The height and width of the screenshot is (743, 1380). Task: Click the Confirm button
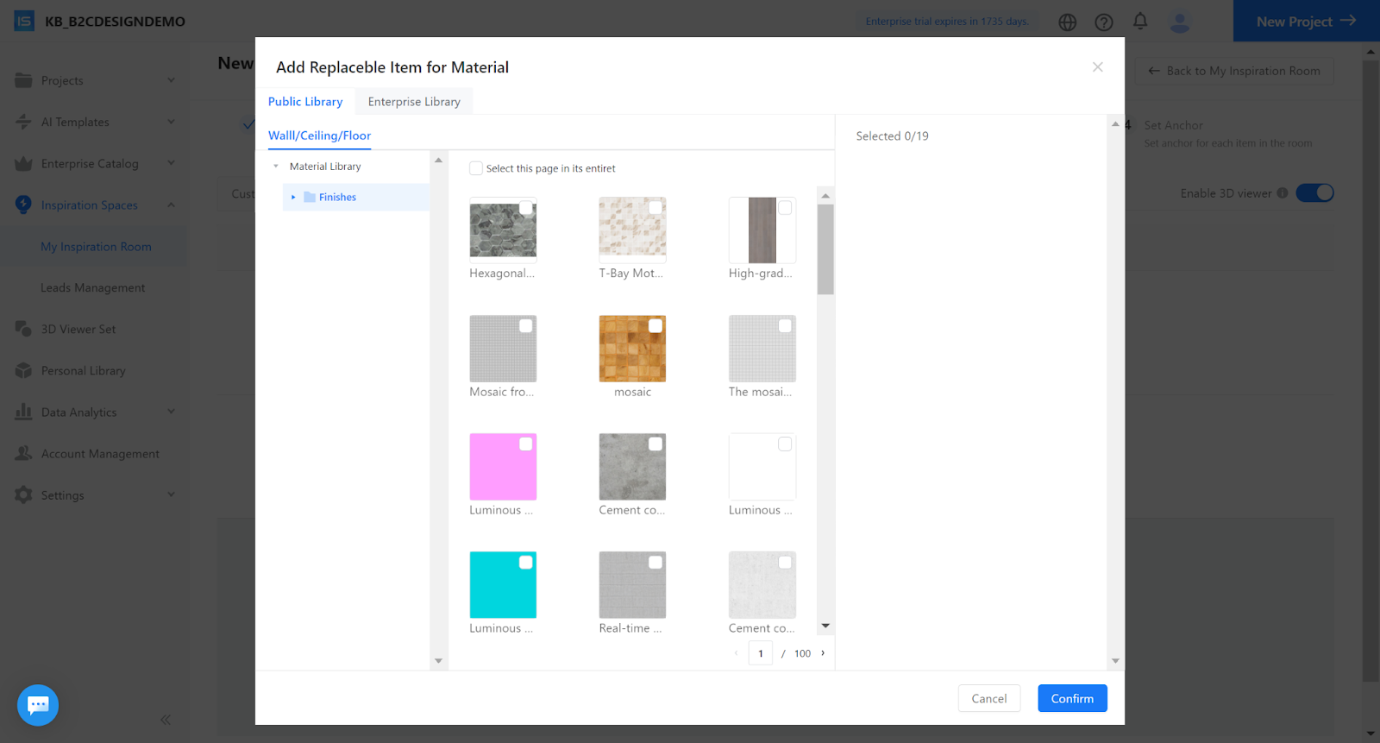[x=1071, y=698]
